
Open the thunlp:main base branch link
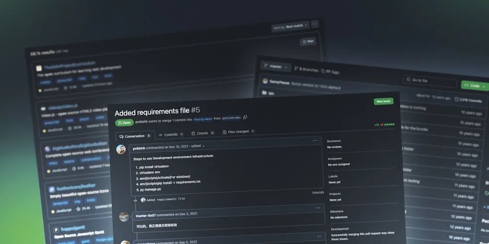[203, 119]
